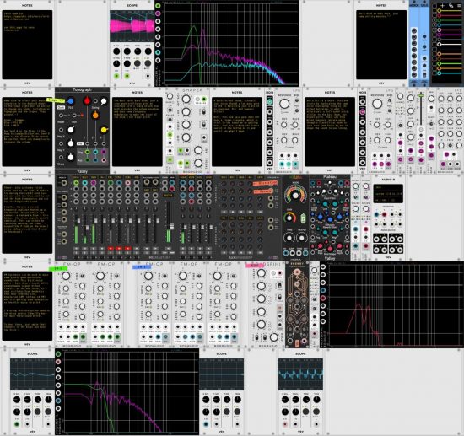This screenshot has height=436, width=464.
Task: Click the green-capped vertical fader right of the second LPG
Action: click(x=421, y=95)
